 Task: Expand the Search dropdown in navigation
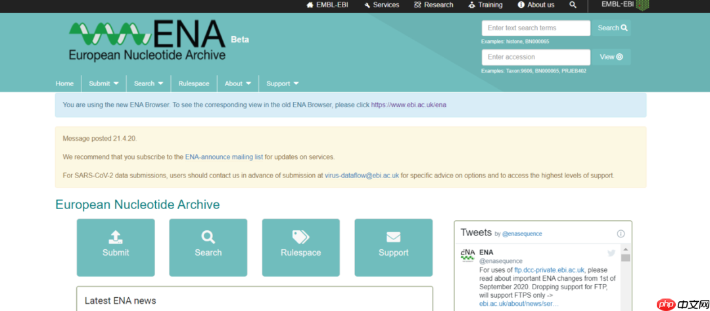(x=149, y=84)
